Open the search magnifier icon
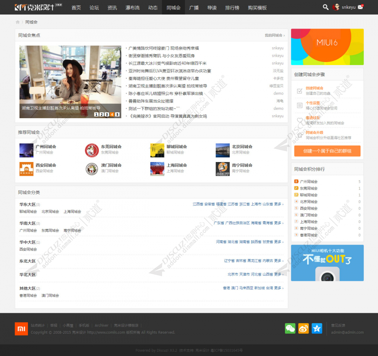Screen dimensions: 378x356 click(x=325, y=7)
